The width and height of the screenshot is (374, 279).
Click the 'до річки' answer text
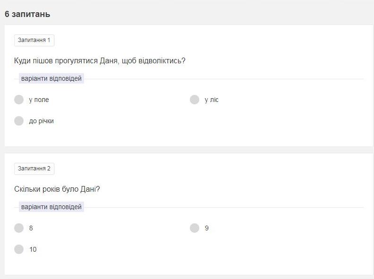pyautogui.click(x=41, y=121)
